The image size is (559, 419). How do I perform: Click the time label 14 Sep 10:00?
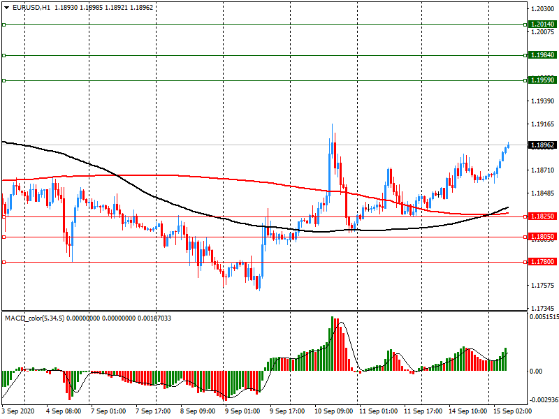point(467,411)
